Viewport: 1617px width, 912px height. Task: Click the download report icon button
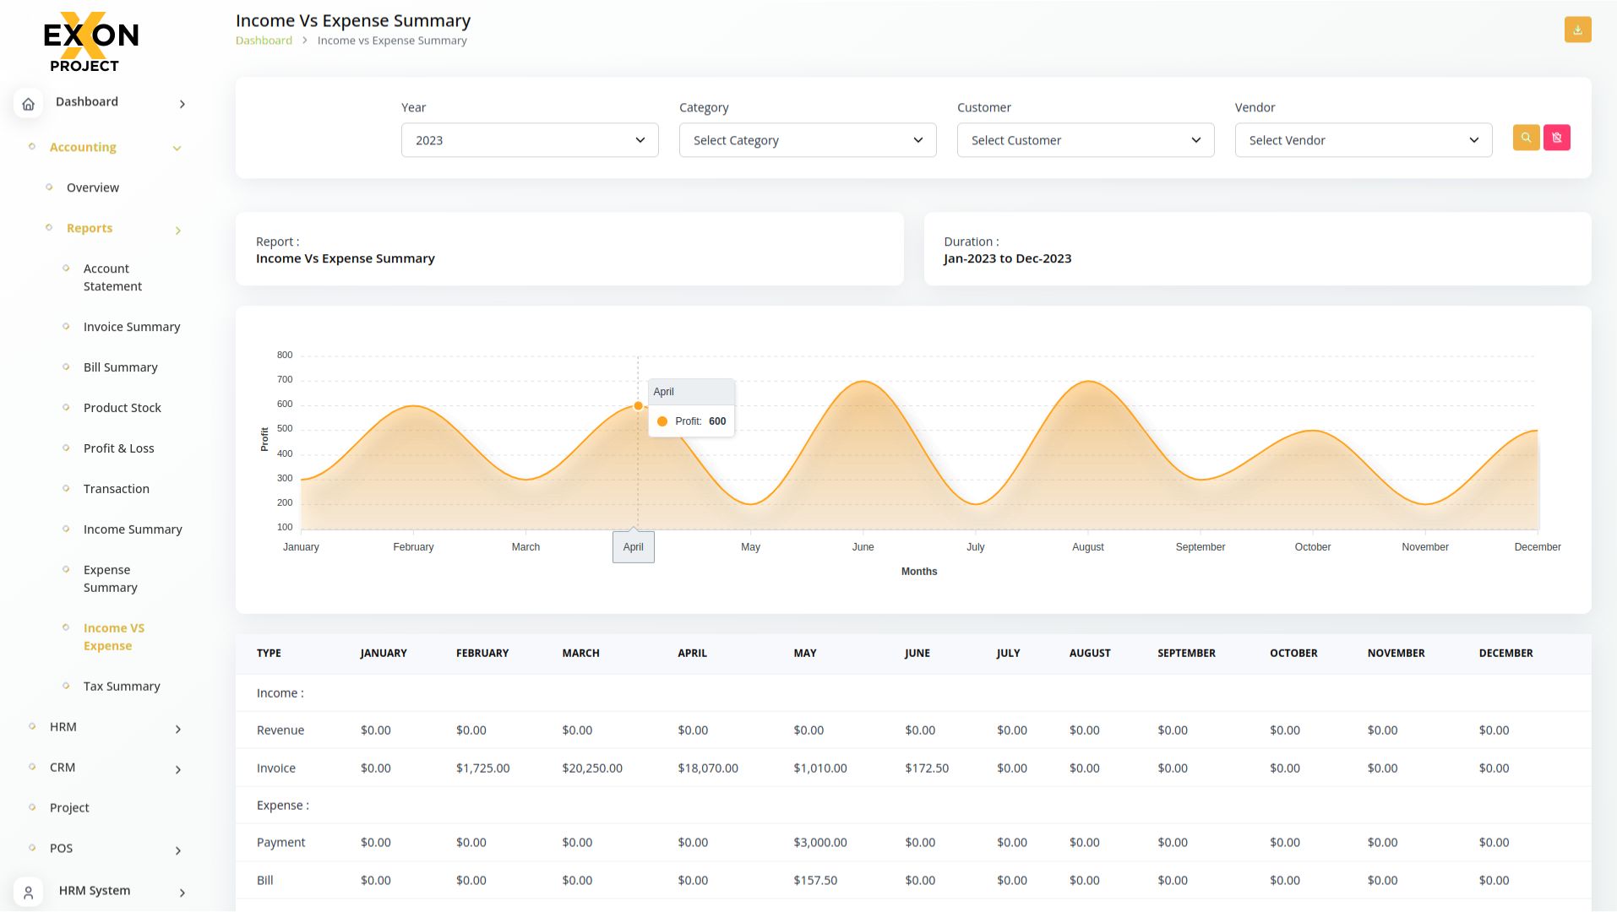(x=1577, y=30)
